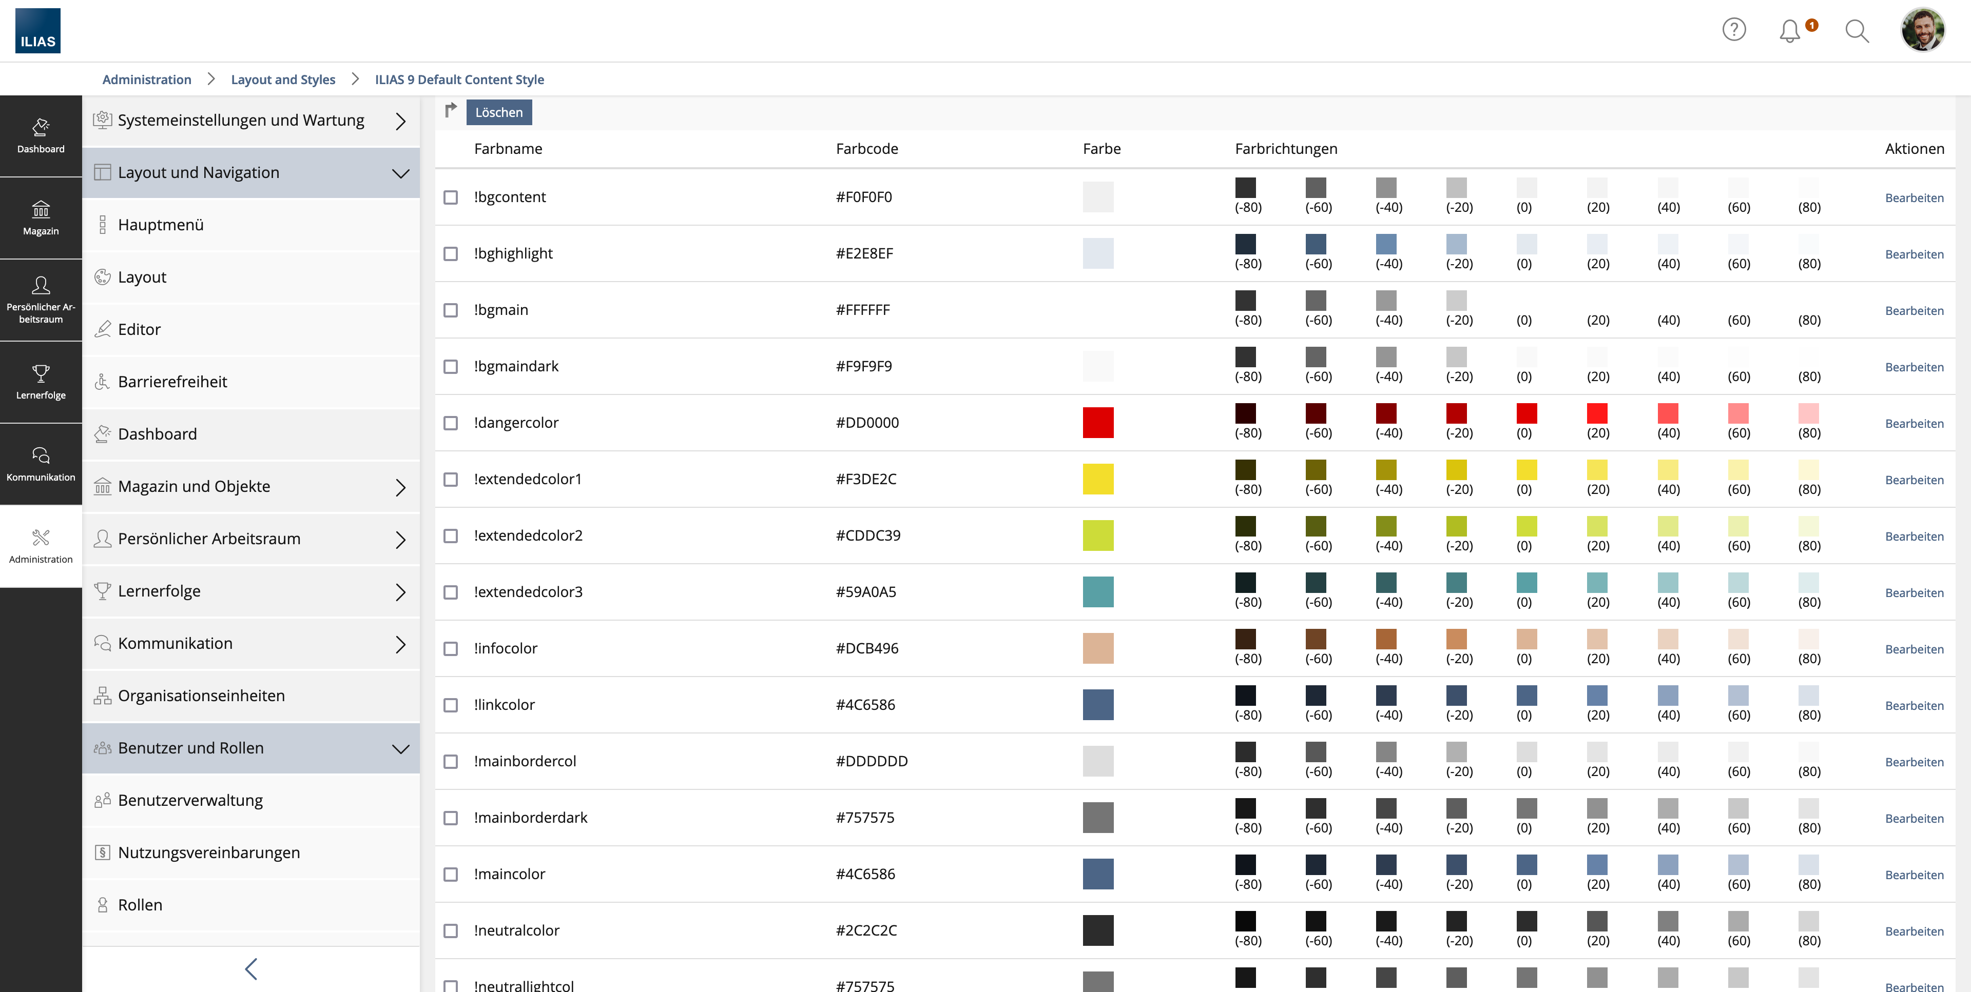1971x992 pixels.
Task: Open Barrierefreiheit menu entry
Action: [172, 382]
